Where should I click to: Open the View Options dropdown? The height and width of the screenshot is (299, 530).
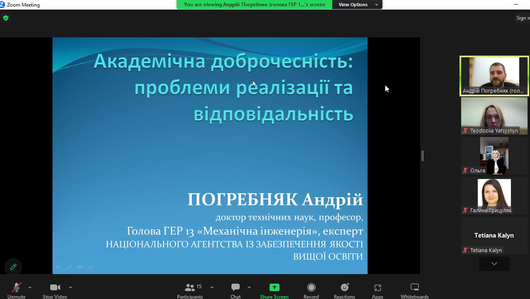point(357,5)
